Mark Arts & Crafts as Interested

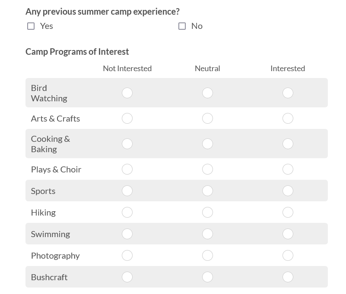pos(288,119)
